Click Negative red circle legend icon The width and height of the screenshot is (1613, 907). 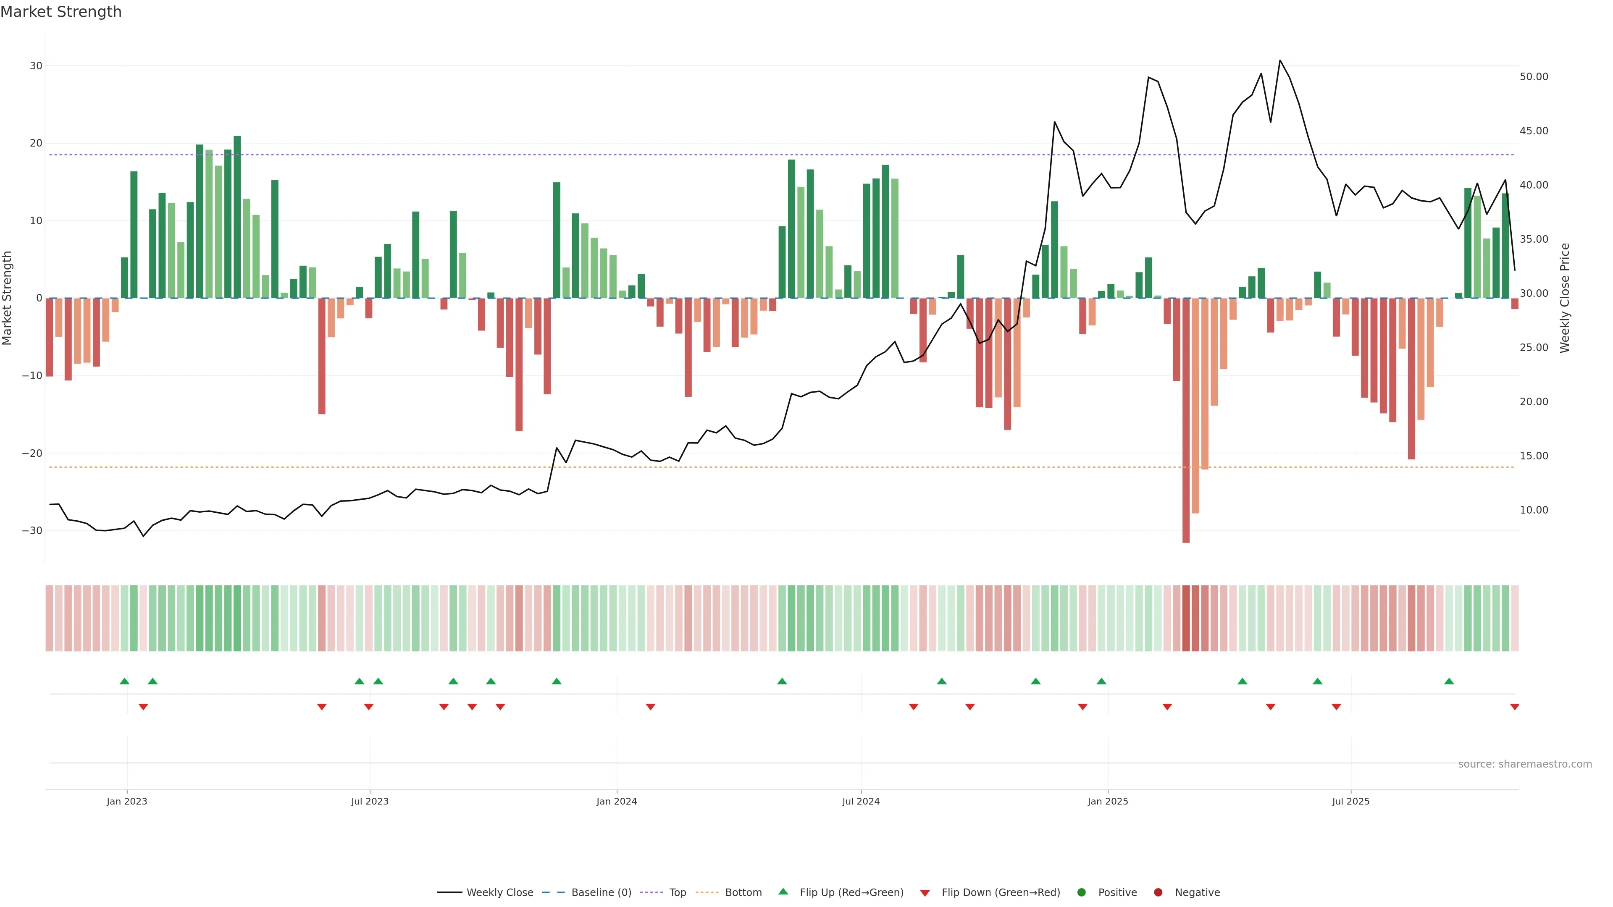pos(1158,893)
